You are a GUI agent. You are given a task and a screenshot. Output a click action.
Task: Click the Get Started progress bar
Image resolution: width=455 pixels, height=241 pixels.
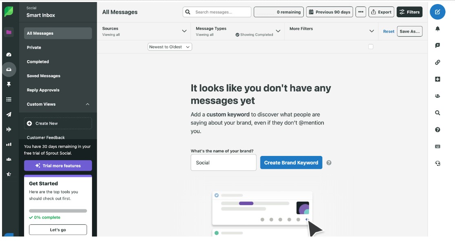pos(58,211)
